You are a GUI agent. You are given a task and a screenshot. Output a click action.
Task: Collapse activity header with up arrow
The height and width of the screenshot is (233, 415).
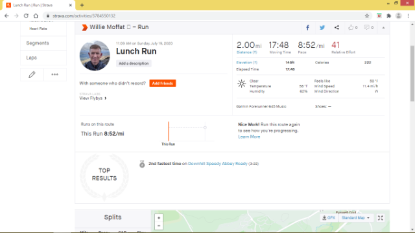click(383, 27)
